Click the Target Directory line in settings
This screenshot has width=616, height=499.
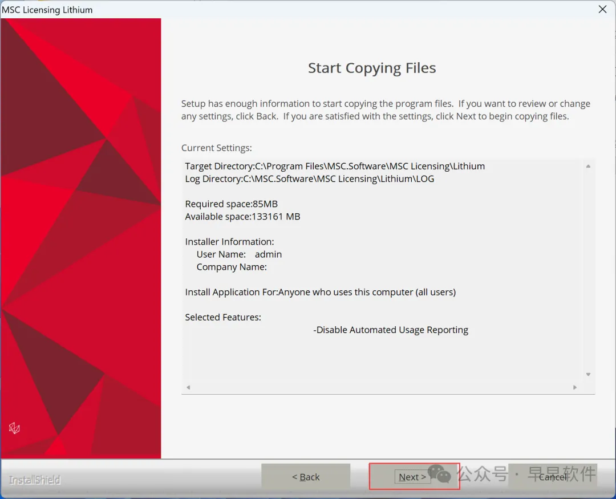(x=335, y=166)
